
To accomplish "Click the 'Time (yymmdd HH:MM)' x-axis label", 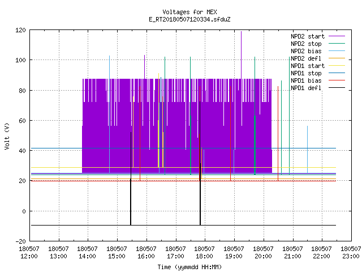I will 189,267.
